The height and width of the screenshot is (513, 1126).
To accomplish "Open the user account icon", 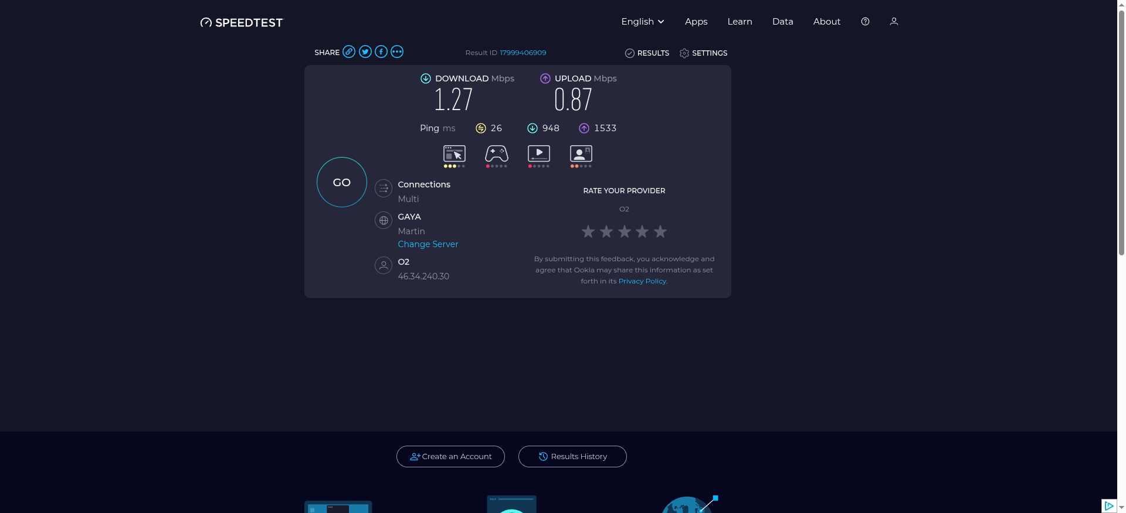I will (894, 21).
